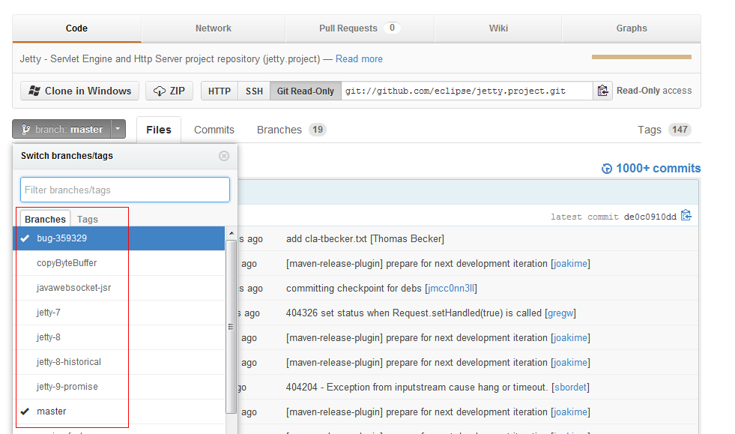Image resolution: width=735 pixels, height=434 pixels.
Task: Click the cloud download icon on ZIP
Action: pyautogui.click(x=160, y=91)
